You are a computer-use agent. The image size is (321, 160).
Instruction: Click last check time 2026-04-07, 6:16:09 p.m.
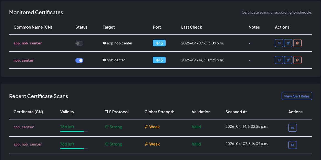pos(203,43)
